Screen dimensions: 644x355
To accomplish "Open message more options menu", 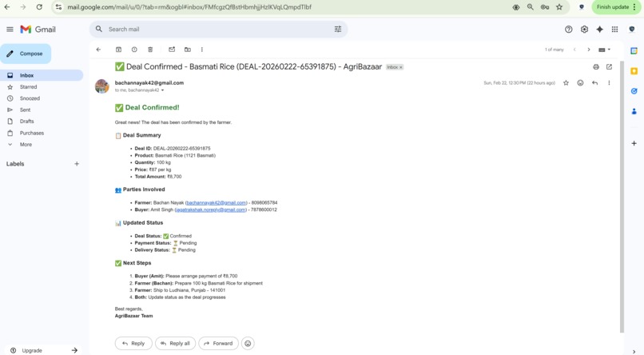I will coord(609,82).
